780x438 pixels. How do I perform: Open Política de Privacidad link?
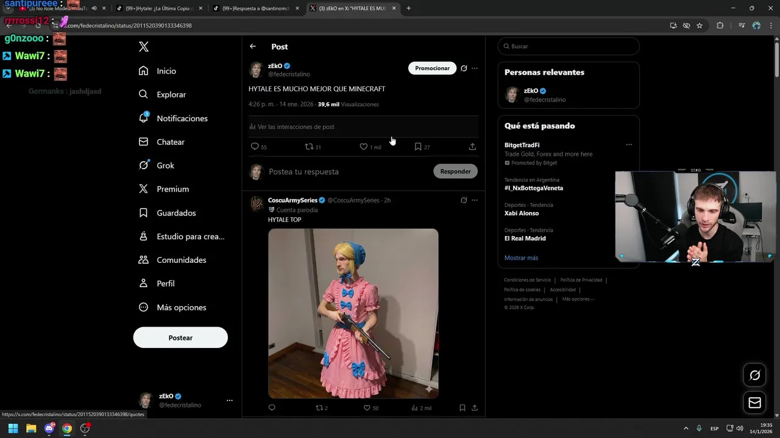coord(581,280)
